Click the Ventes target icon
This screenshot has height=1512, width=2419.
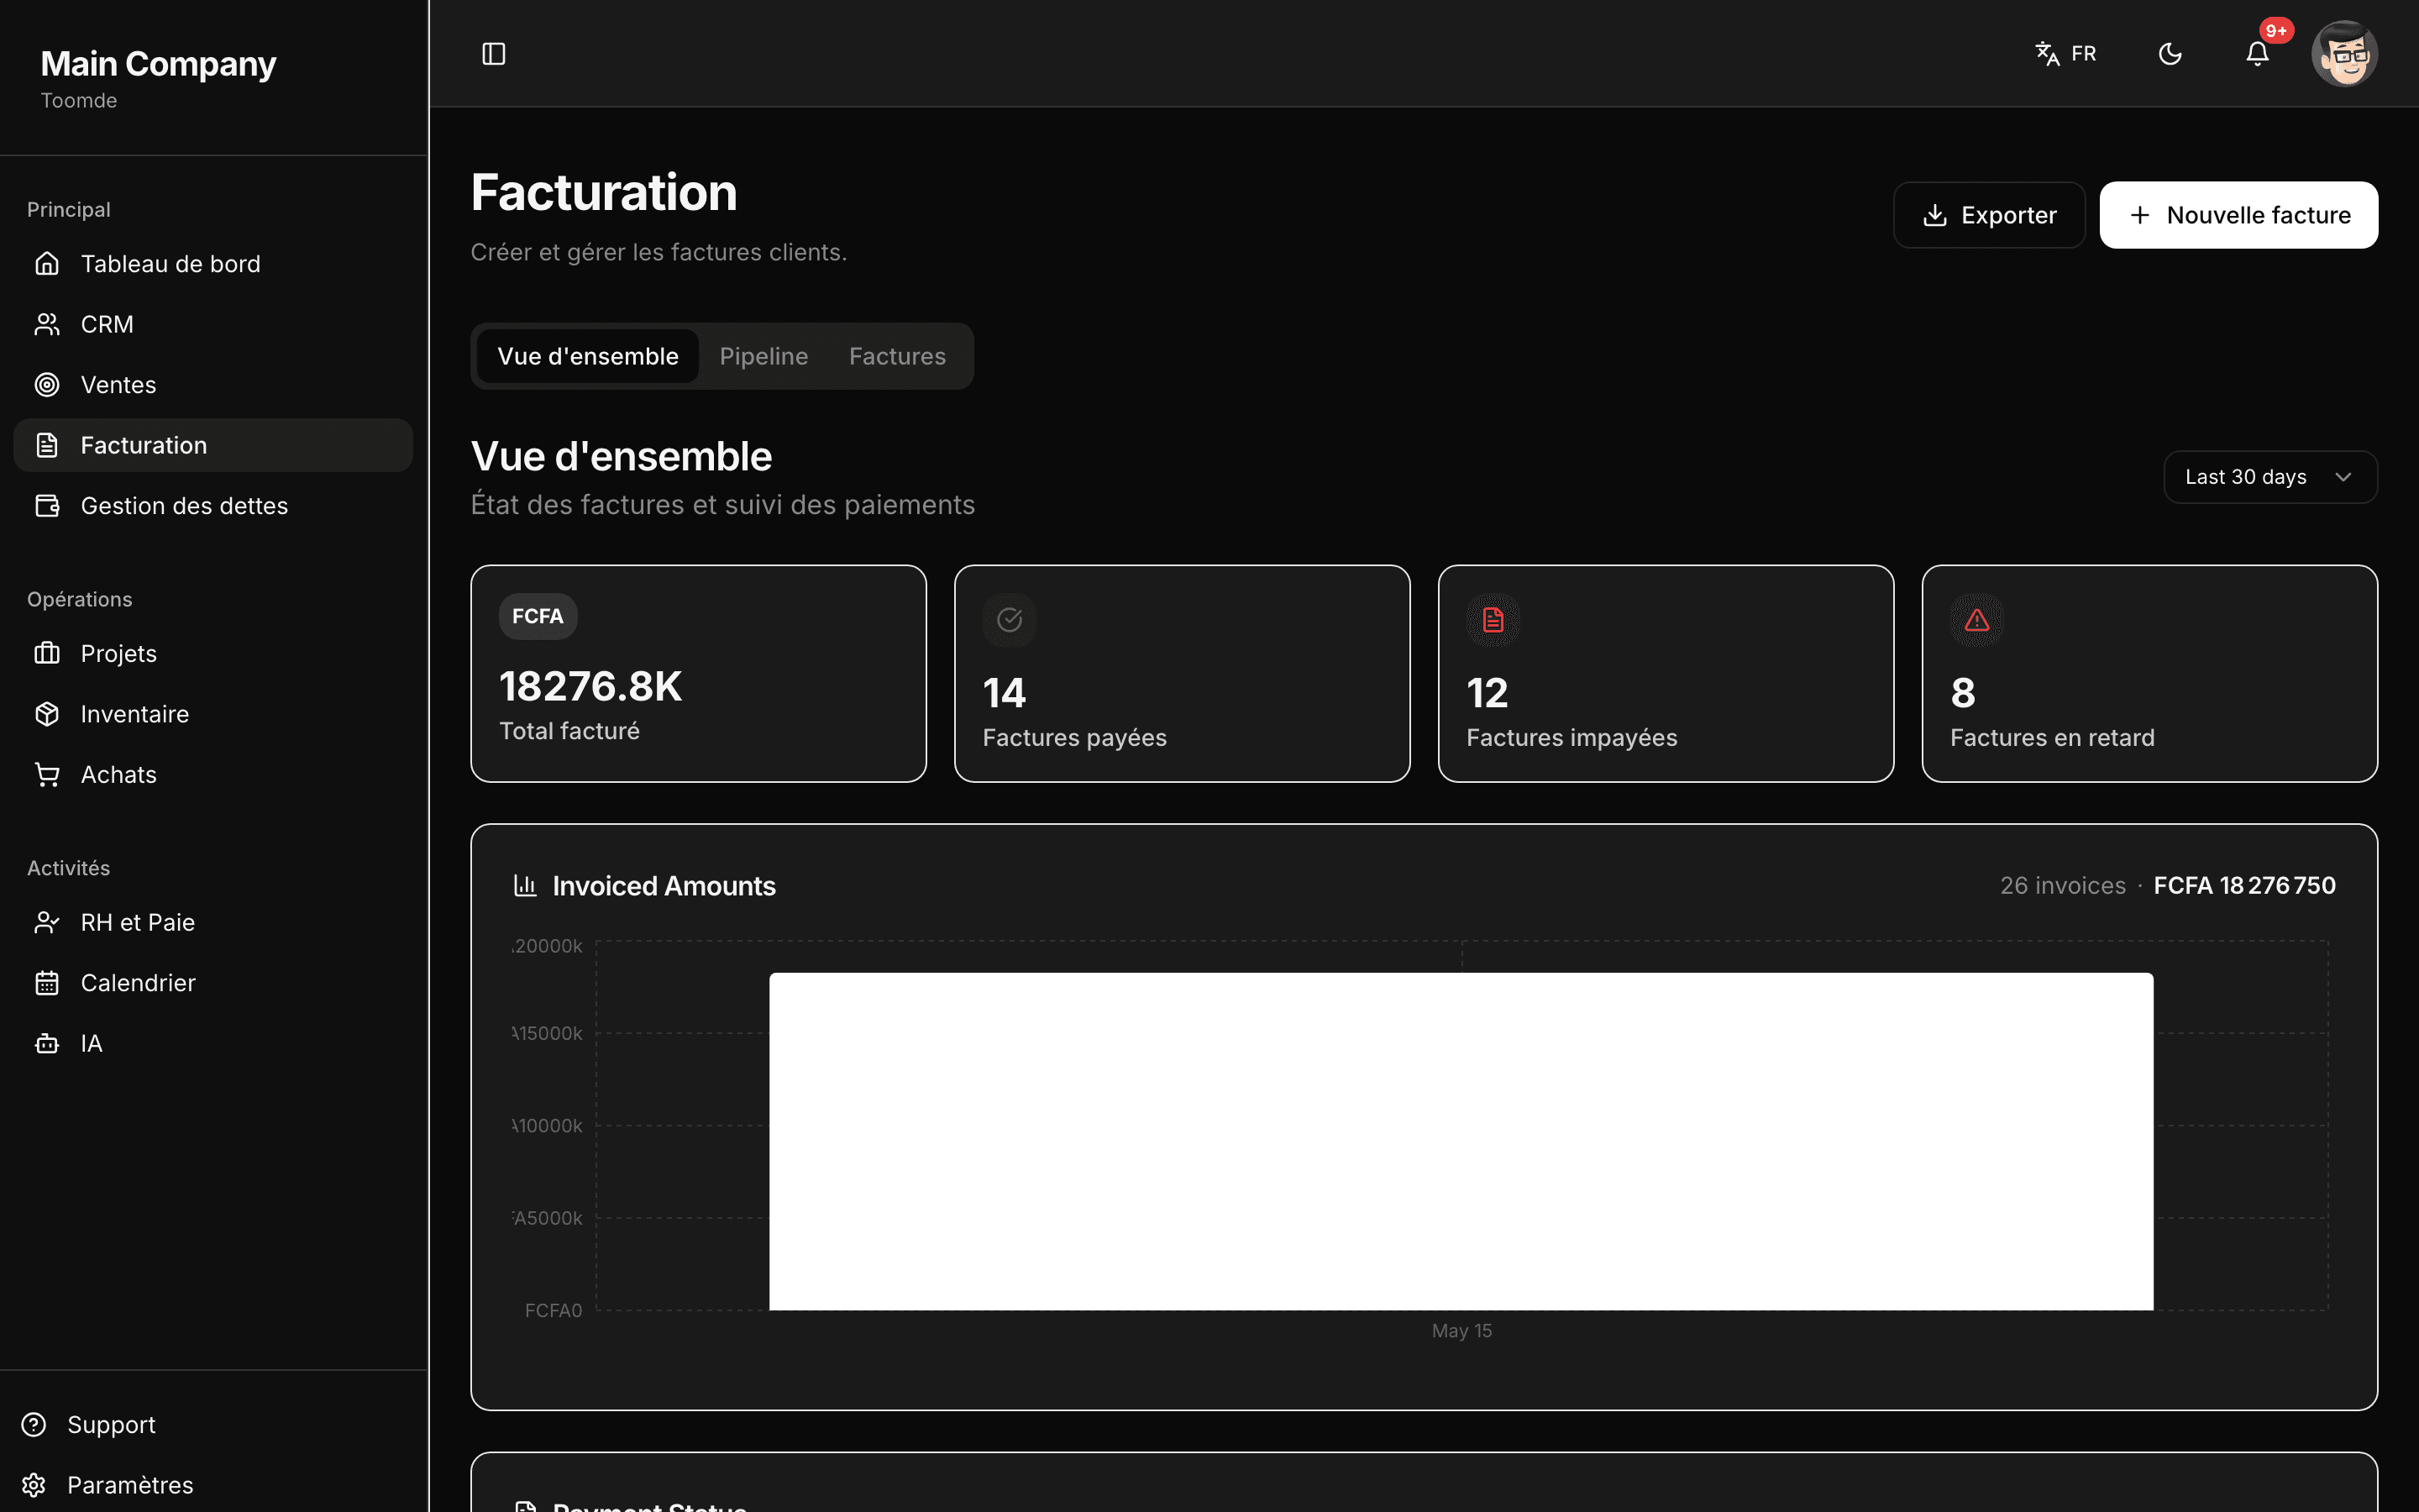(x=47, y=385)
